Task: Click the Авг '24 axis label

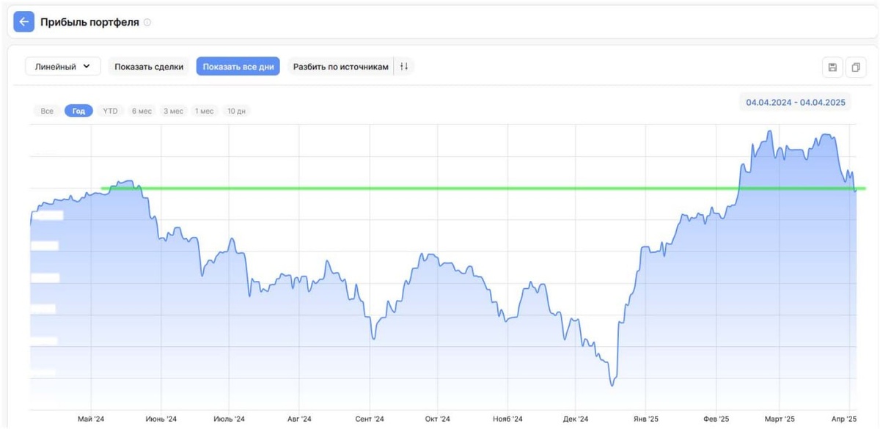Action: (299, 419)
